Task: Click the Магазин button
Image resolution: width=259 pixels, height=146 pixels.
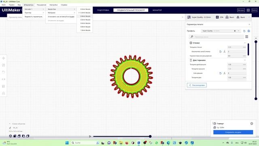Action: tap(241, 10)
